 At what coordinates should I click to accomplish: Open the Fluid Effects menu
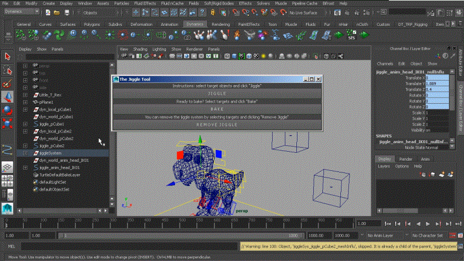[145, 3]
